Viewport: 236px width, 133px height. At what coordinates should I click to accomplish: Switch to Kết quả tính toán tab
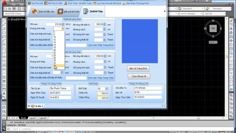[69, 11]
